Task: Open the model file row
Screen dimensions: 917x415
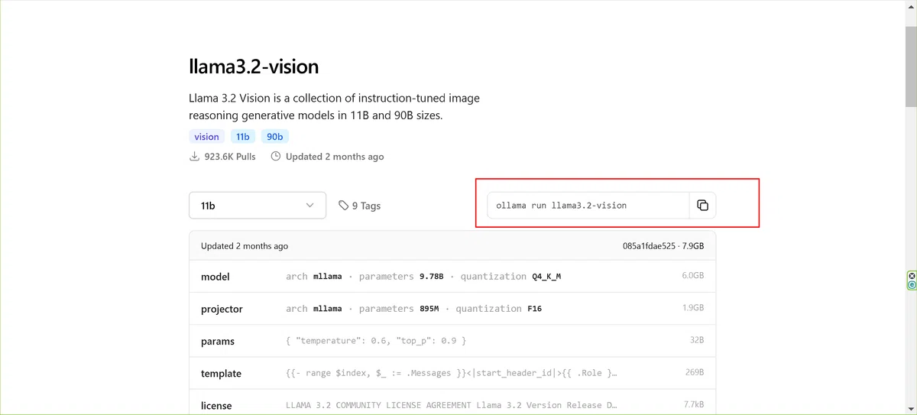Action: (452, 277)
